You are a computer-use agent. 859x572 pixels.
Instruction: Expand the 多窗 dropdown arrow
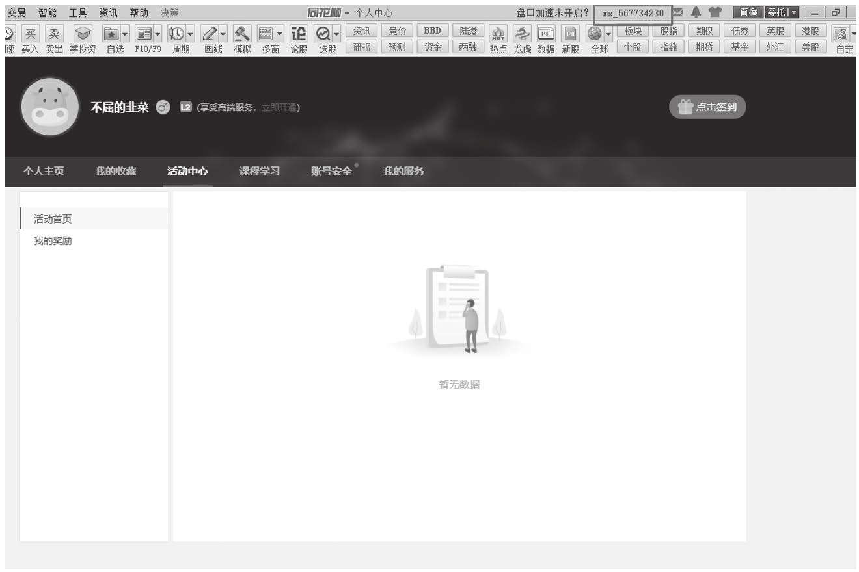click(x=280, y=34)
